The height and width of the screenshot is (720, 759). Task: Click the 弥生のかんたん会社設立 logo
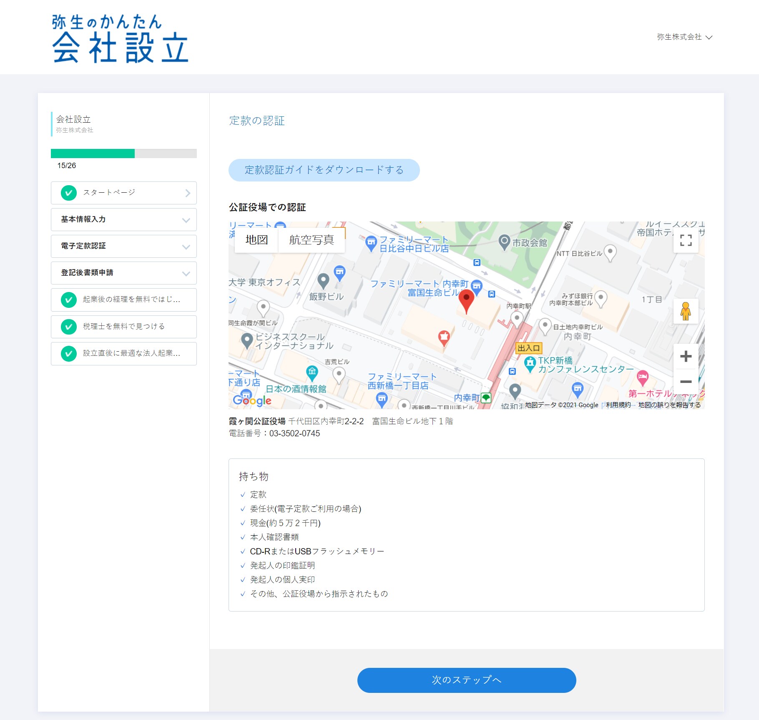tap(120, 38)
